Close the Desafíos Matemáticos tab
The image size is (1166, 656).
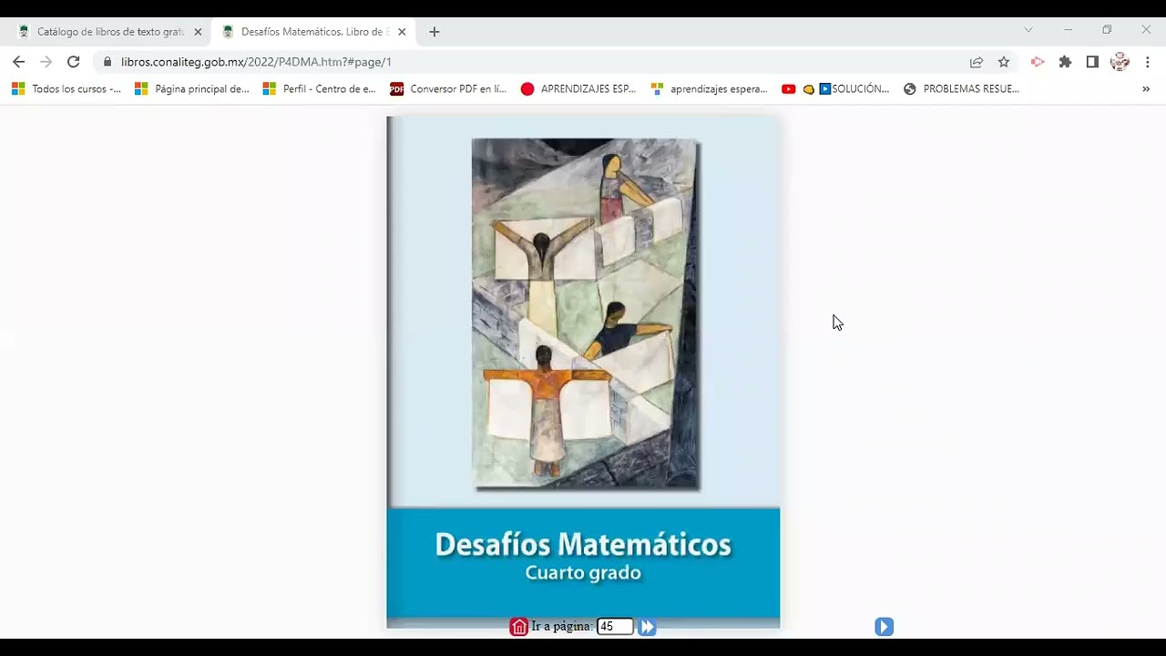click(402, 32)
